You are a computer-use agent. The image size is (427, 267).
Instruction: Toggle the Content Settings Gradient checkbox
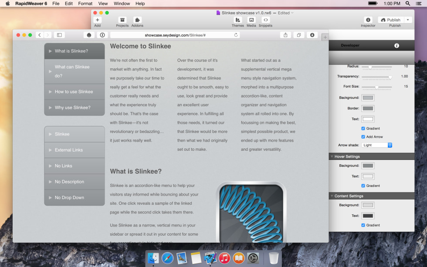point(363,225)
